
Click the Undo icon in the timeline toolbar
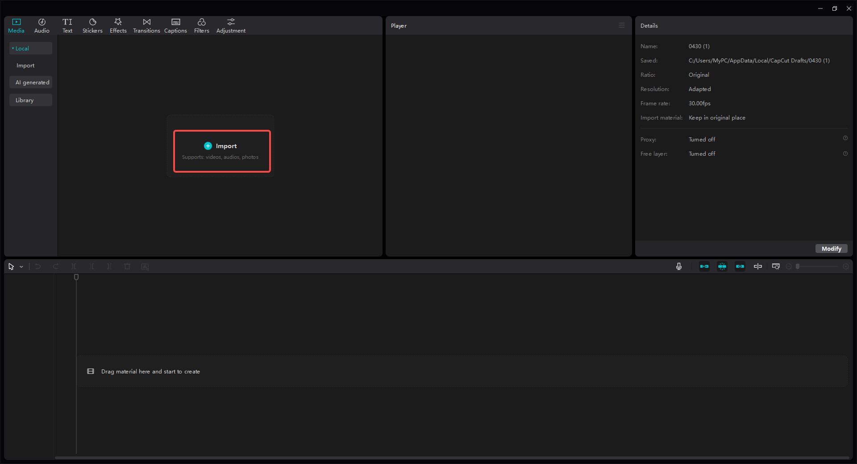point(37,266)
